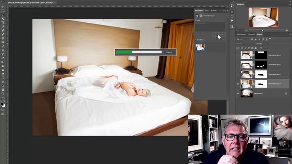Filter layers for pixel layers
The width and height of the screenshot is (292, 164).
[251, 40]
